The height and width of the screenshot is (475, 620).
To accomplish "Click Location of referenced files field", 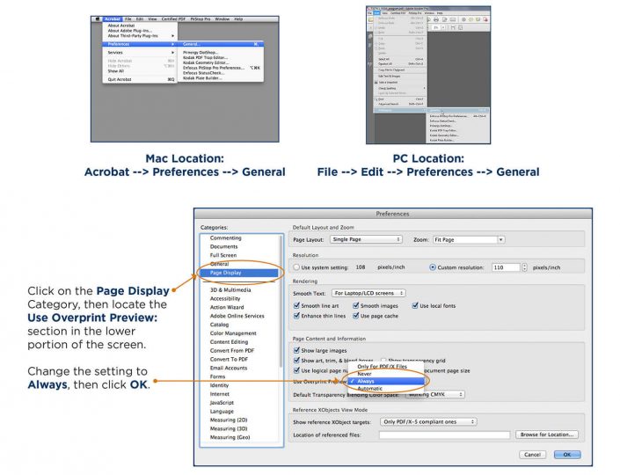I will point(444,435).
